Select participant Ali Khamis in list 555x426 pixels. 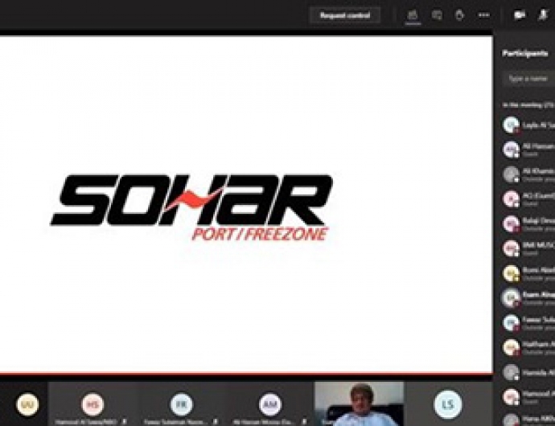(528, 174)
